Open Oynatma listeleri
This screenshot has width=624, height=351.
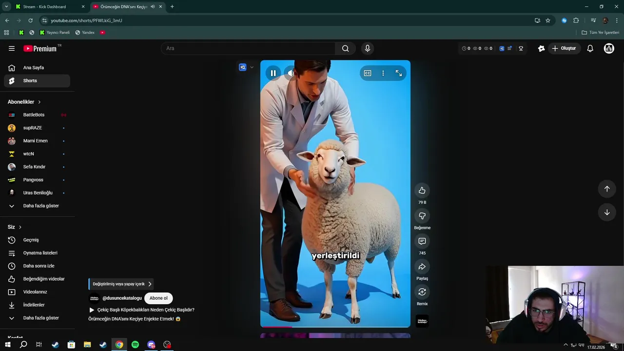point(37,253)
